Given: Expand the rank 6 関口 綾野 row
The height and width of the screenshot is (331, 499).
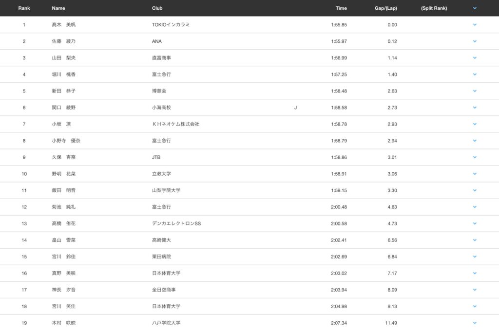Looking at the screenshot, I should pyautogui.click(x=475, y=108).
